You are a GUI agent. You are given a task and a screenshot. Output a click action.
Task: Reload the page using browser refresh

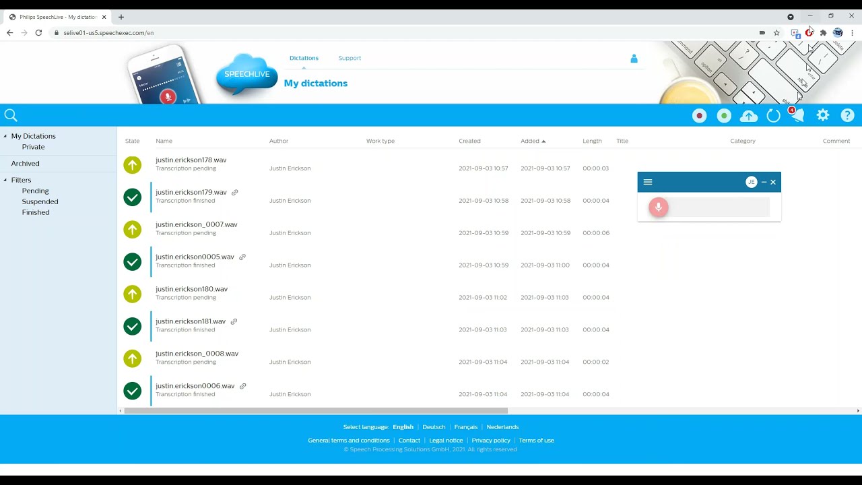click(38, 32)
